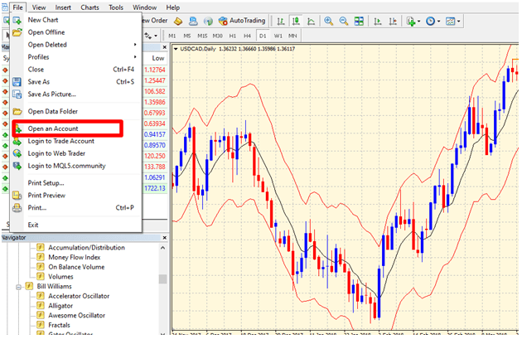Select the M5 timeframe
Image resolution: width=522 pixels, height=339 pixels.
coord(187,36)
